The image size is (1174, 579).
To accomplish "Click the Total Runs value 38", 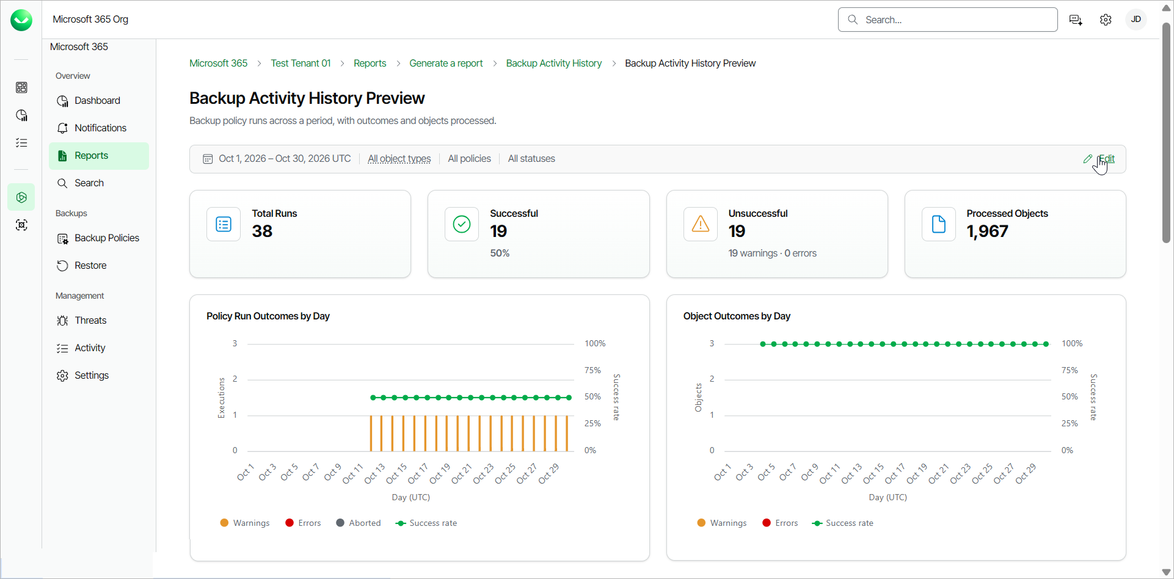I will tap(262, 231).
